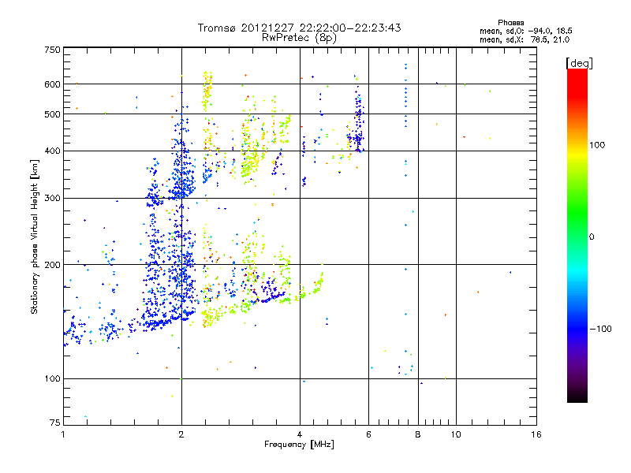Click the x-axis "1" tick label
The height and width of the screenshot is (473, 631).
coord(63,434)
